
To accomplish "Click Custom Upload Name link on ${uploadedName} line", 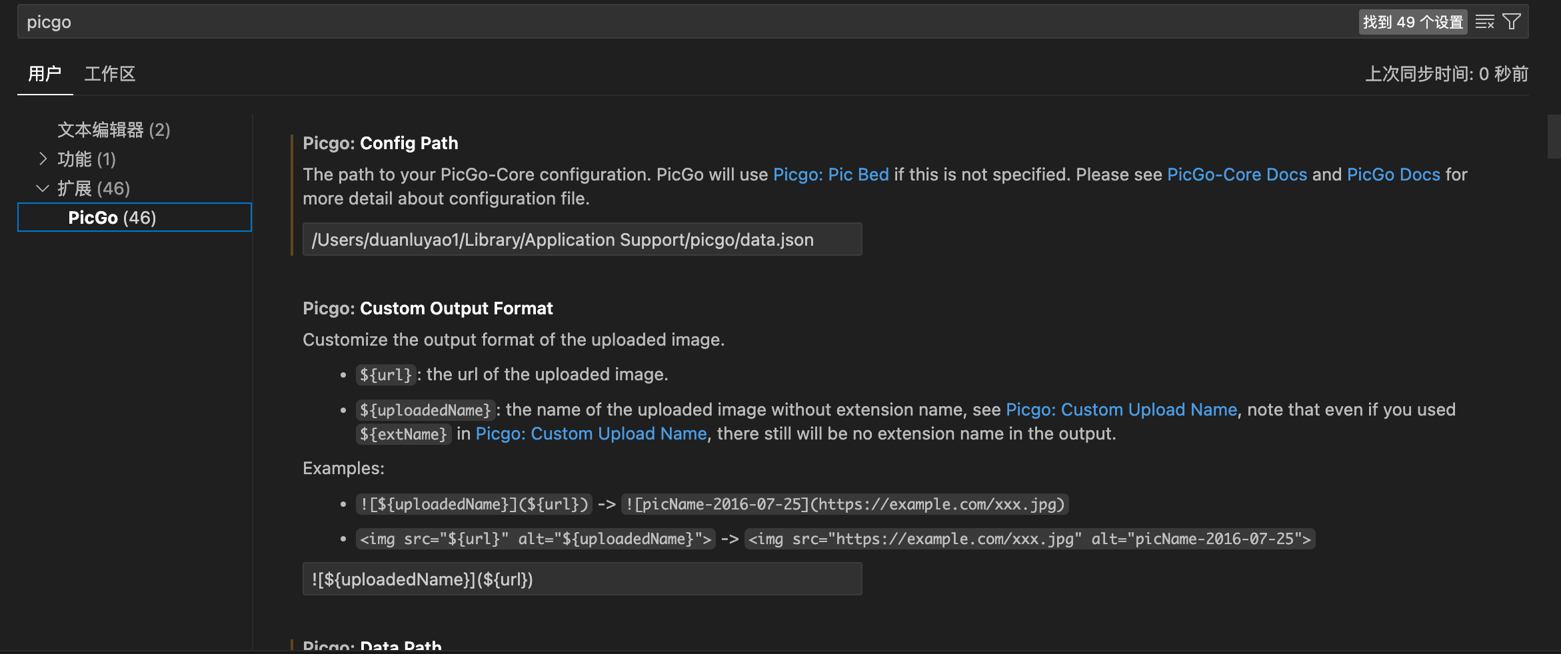I will coord(1121,410).
